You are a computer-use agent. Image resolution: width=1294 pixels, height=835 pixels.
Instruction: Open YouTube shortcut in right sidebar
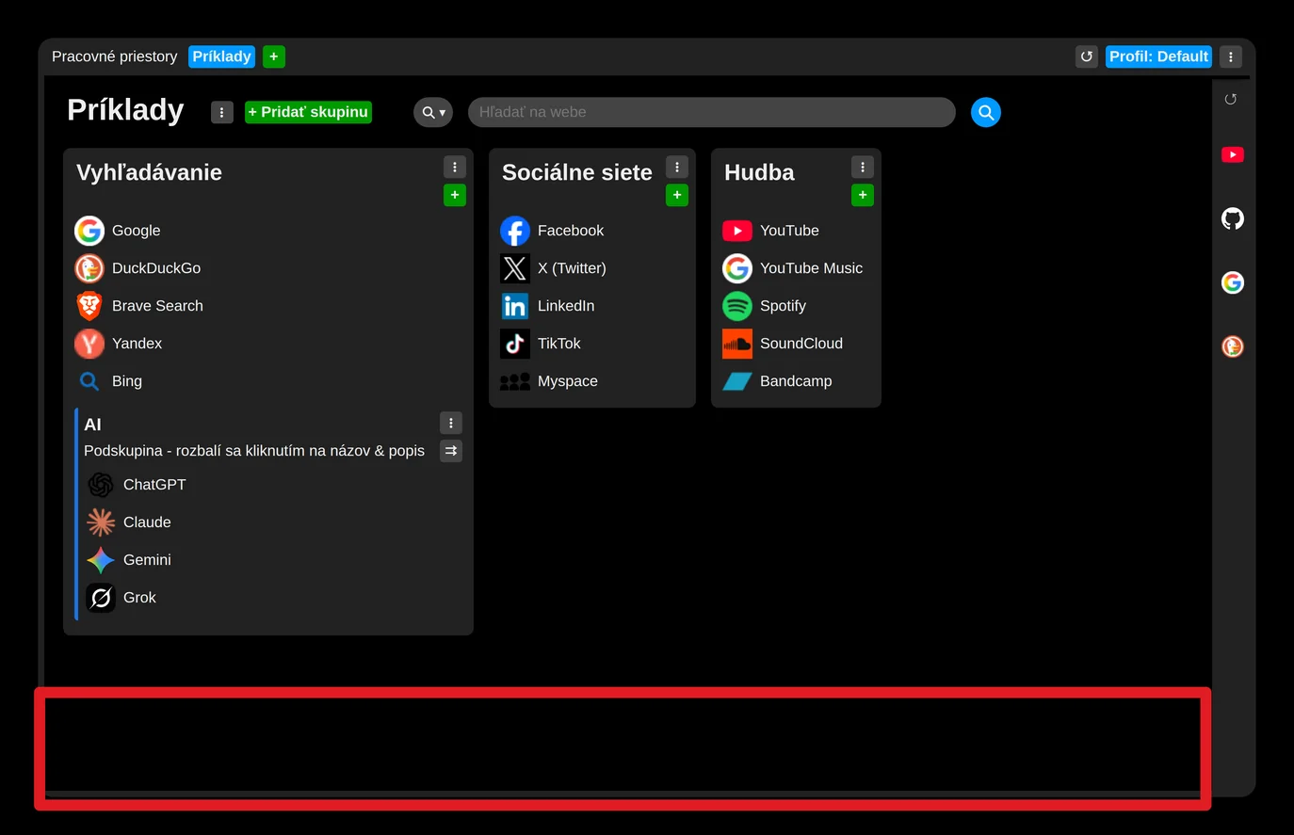click(1233, 154)
